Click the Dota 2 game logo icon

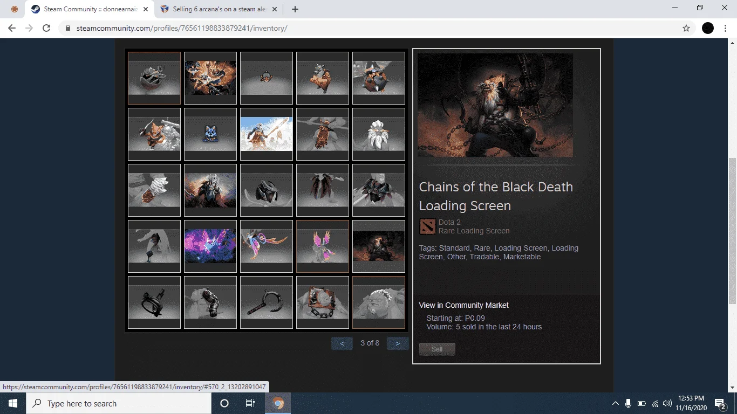[x=427, y=226]
